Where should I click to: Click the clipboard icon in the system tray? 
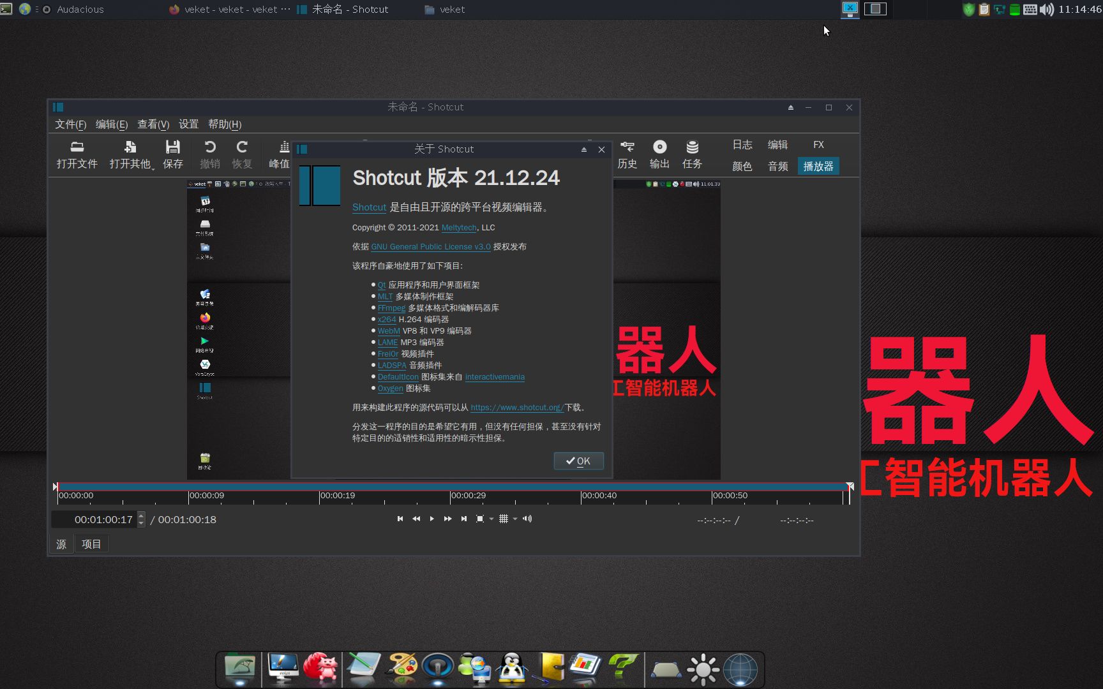click(984, 10)
